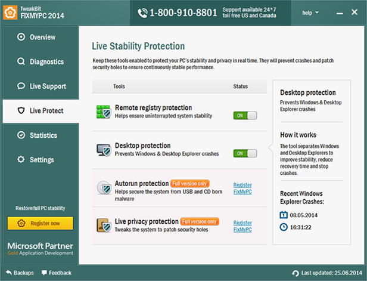
Task: Click the crash time 16:31:22
Action: click(x=301, y=227)
